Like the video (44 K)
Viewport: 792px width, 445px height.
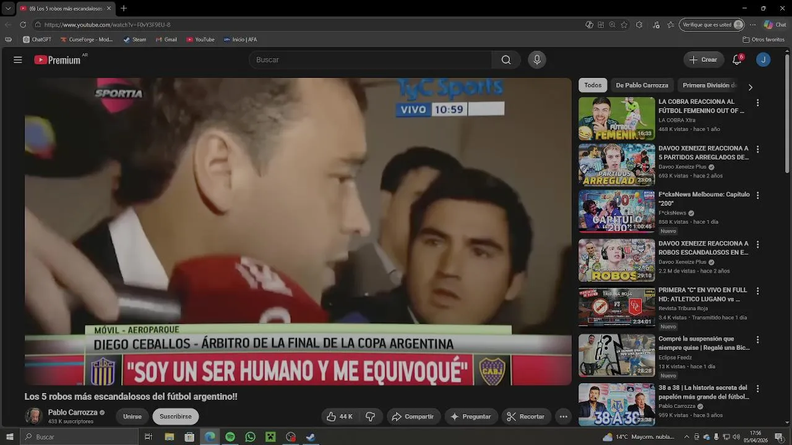tap(339, 417)
